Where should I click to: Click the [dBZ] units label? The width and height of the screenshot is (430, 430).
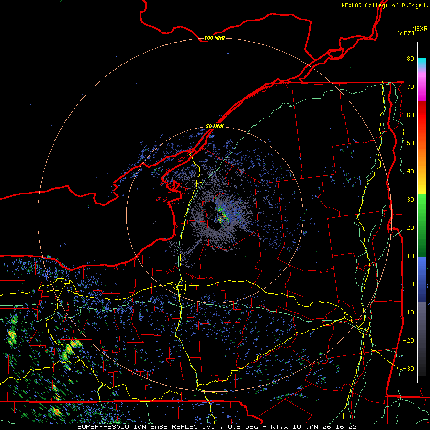tap(406, 33)
